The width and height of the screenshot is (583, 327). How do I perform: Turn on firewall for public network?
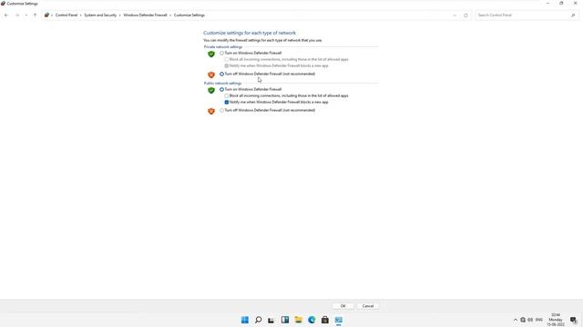coord(221,89)
